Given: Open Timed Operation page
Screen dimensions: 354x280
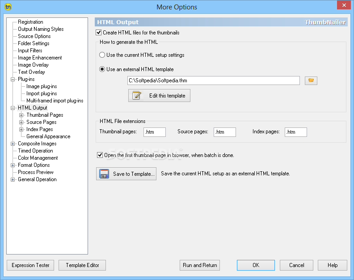Looking at the screenshot, I should click(35, 151).
